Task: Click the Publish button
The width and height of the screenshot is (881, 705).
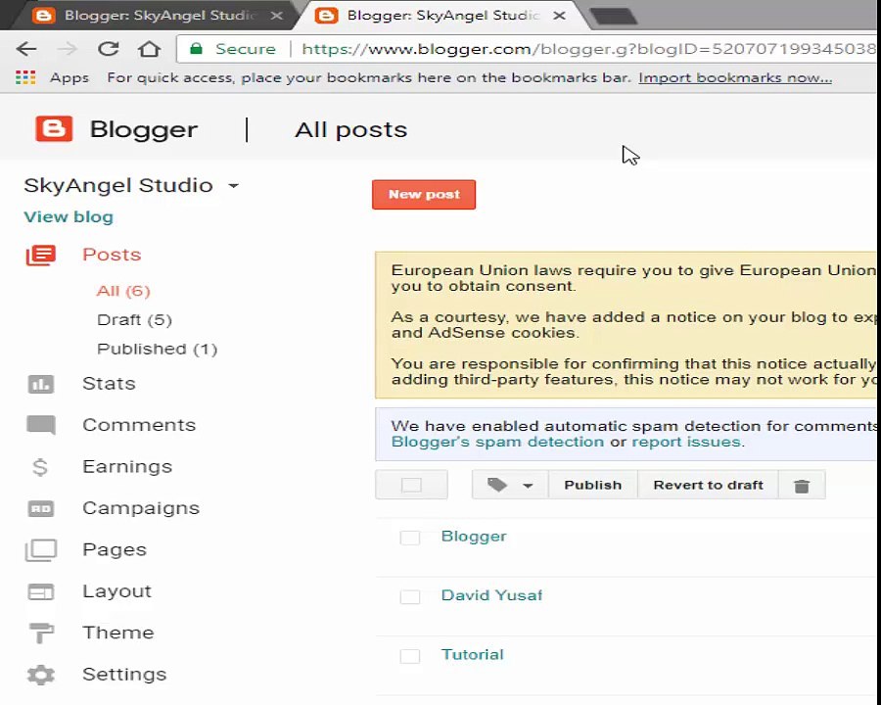Action: [593, 485]
